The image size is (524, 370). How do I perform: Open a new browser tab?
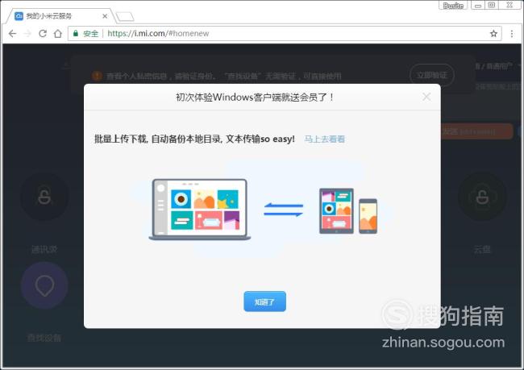point(125,16)
